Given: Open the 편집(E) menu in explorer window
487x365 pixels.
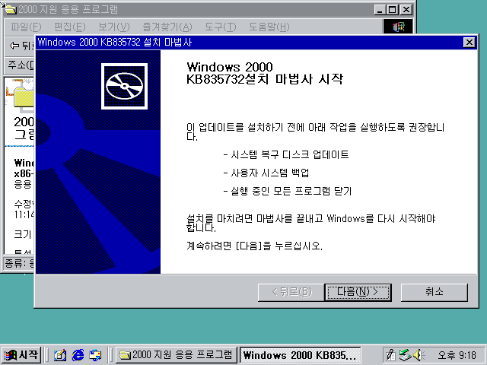Looking at the screenshot, I should pos(69,27).
